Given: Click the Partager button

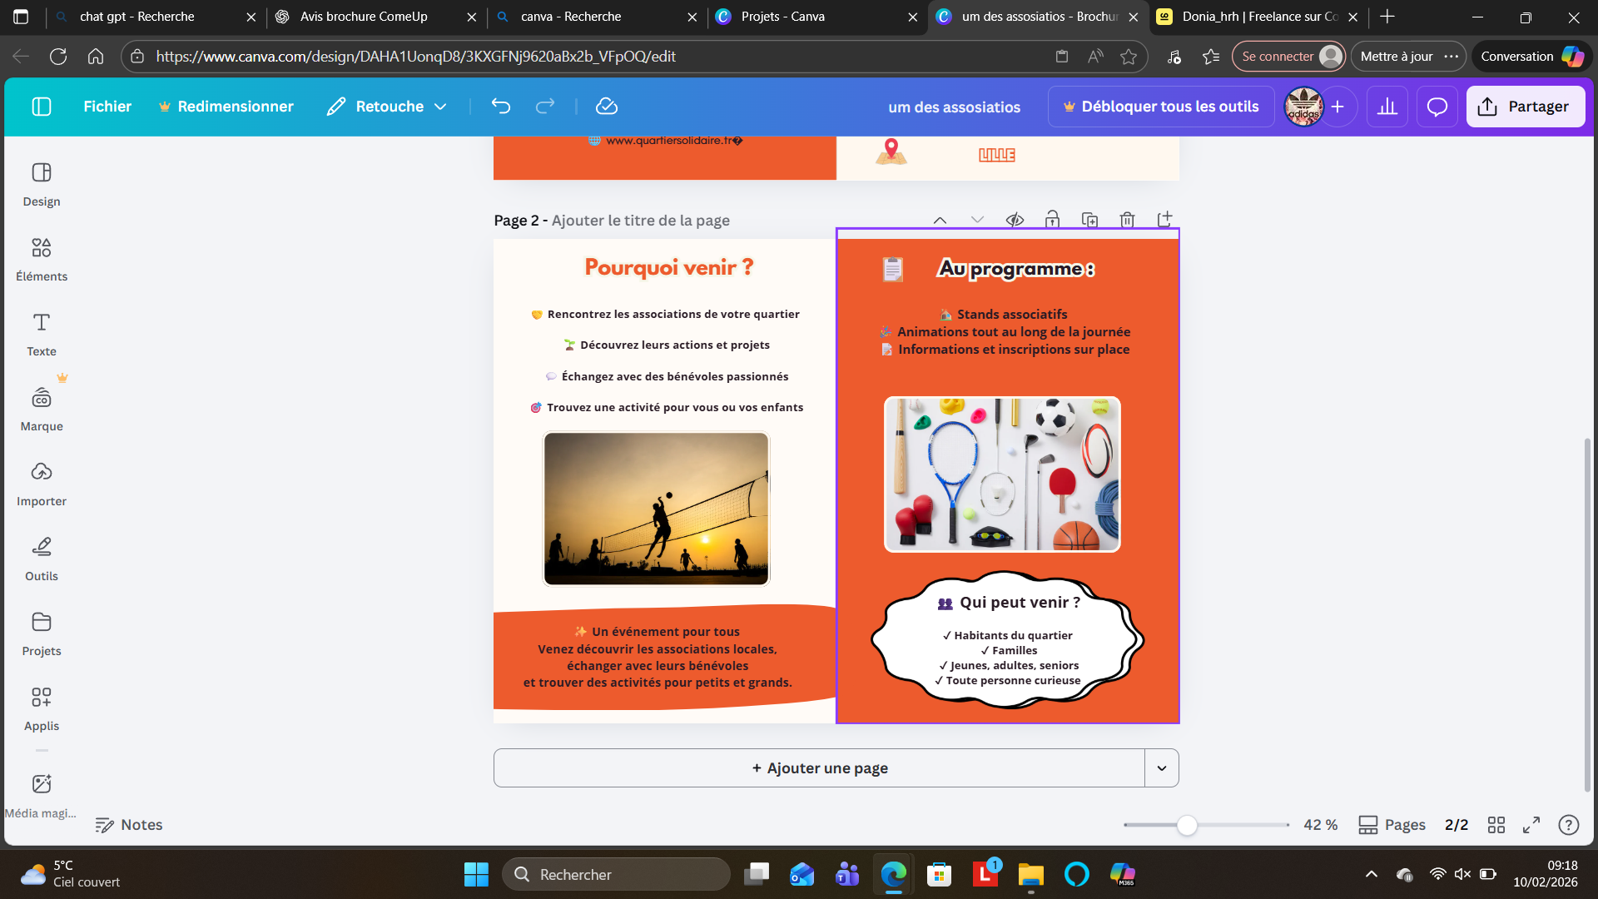Looking at the screenshot, I should pos(1525,107).
